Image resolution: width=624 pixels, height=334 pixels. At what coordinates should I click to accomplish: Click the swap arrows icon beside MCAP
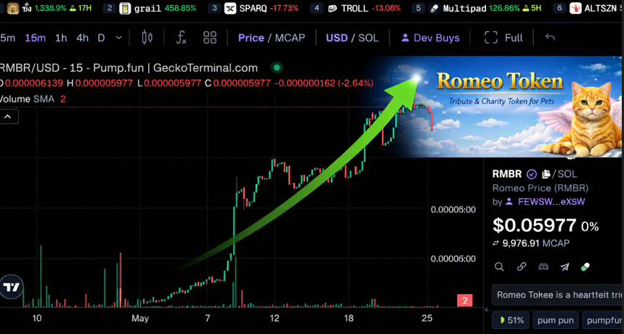click(x=496, y=243)
